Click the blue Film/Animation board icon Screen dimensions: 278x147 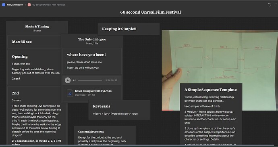coord(4,5)
